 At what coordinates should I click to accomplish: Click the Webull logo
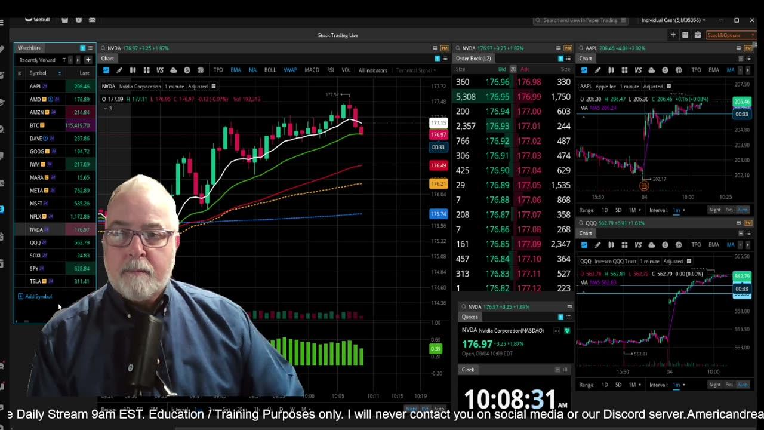pyautogui.click(x=36, y=20)
